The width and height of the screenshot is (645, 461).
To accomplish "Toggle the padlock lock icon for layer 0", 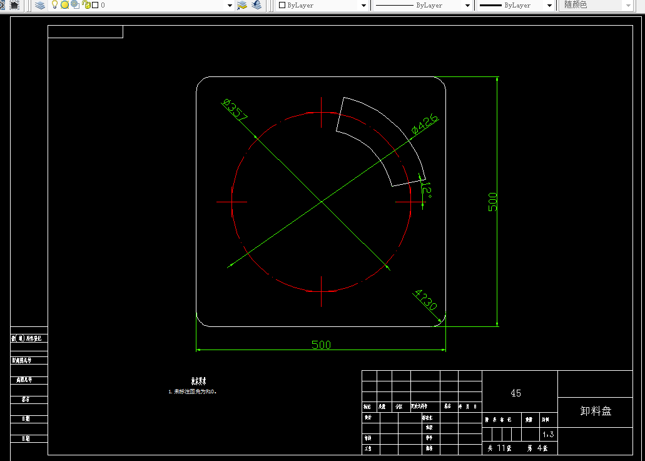I will coord(86,5).
